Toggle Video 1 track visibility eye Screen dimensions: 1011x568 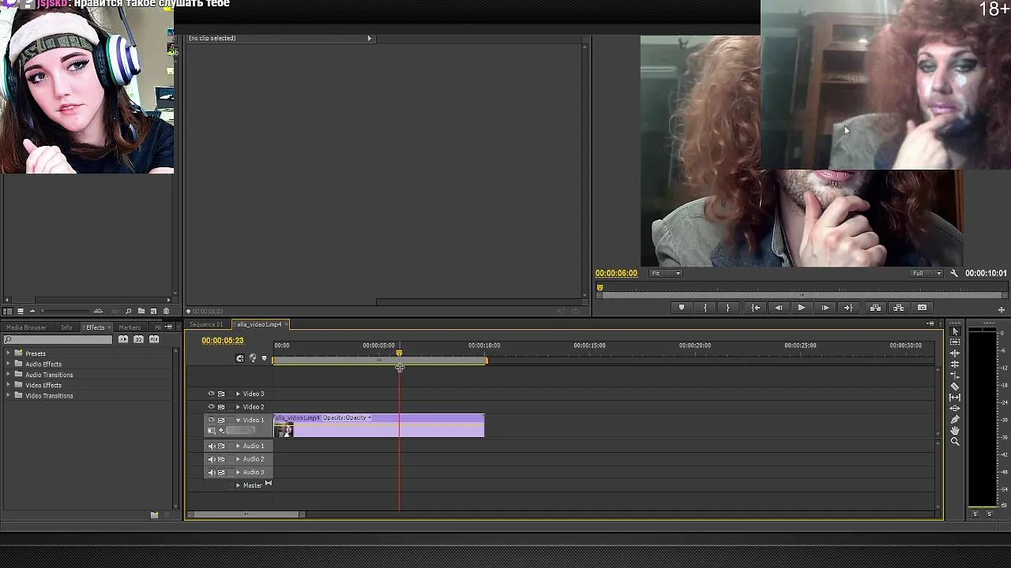[x=211, y=420]
